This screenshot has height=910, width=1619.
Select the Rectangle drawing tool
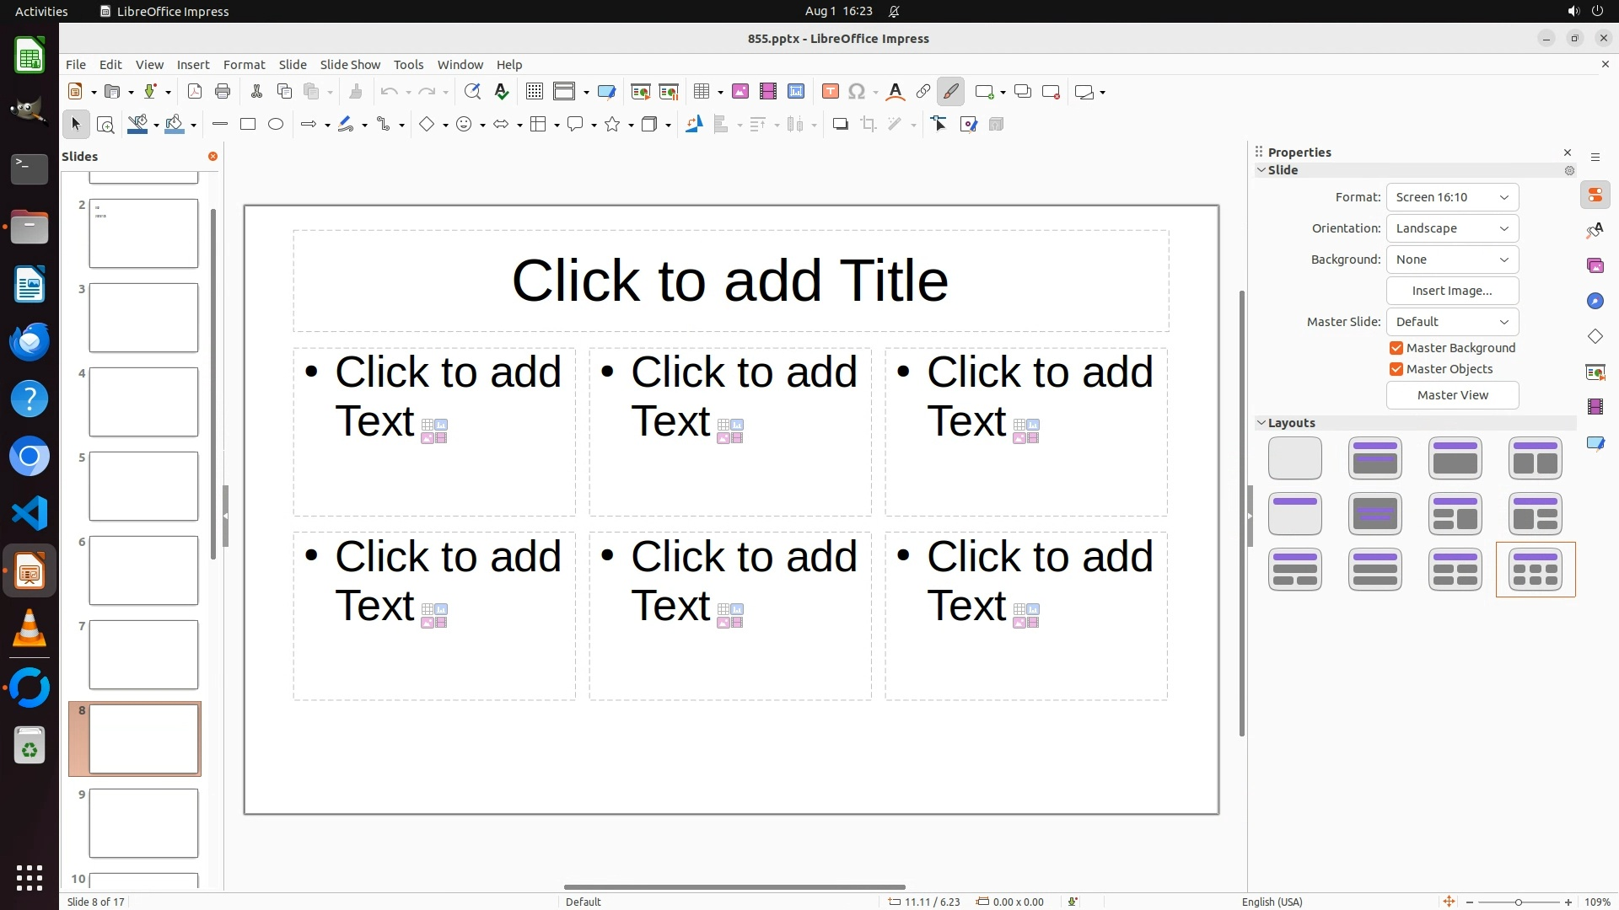pos(248,125)
